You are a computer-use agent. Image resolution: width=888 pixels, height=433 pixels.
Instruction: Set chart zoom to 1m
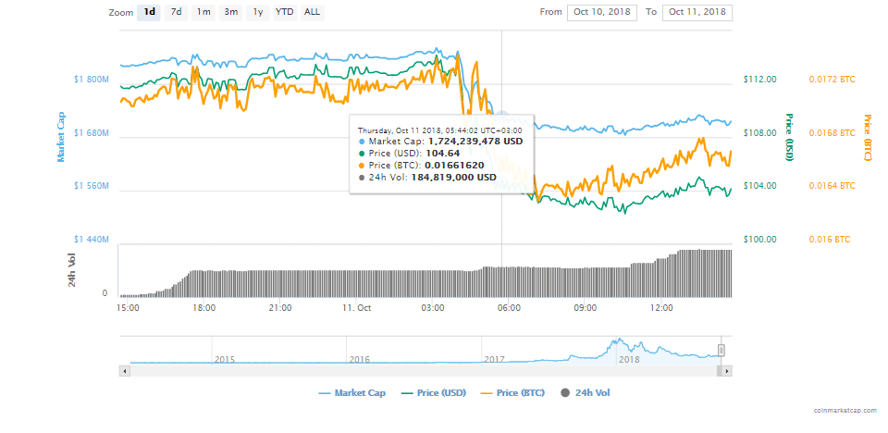pos(203,12)
